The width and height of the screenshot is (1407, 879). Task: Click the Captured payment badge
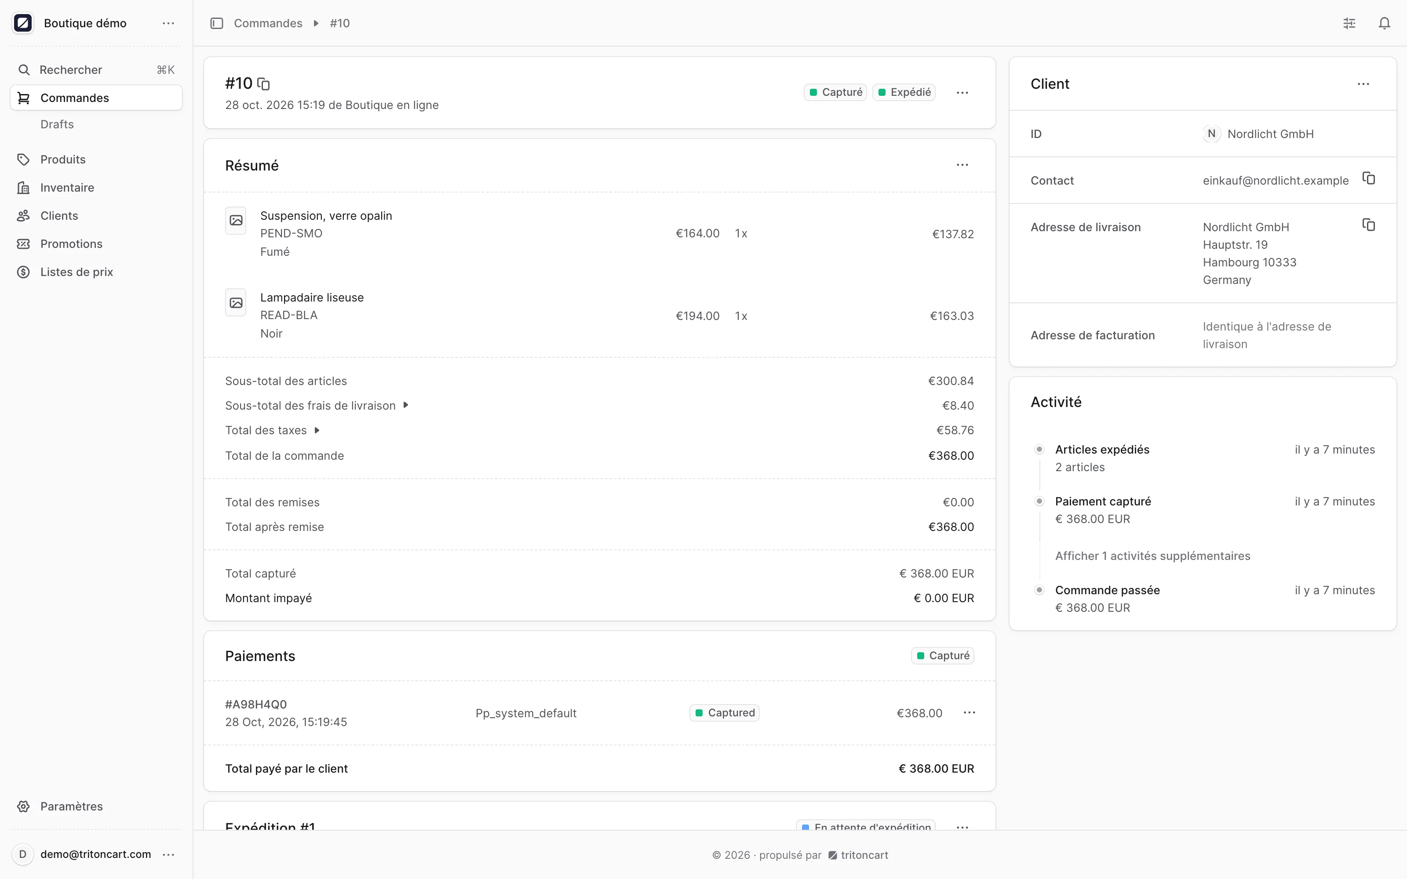tap(725, 713)
